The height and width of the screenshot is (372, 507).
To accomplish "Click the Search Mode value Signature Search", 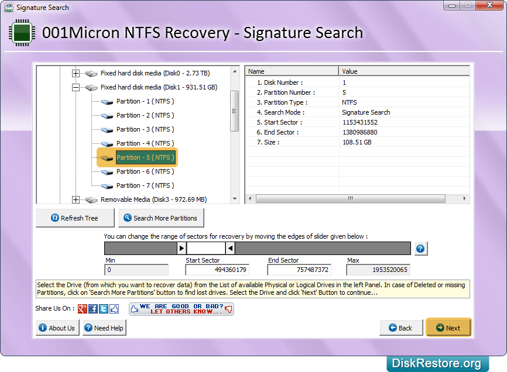I will [x=366, y=112].
